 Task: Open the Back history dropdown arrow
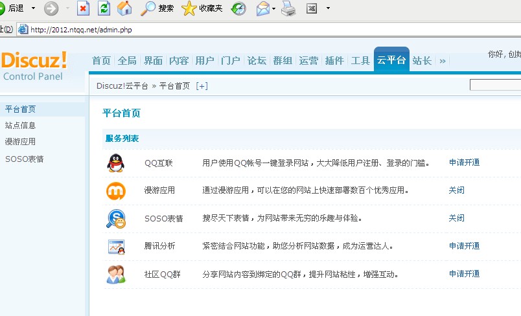(33, 8)
